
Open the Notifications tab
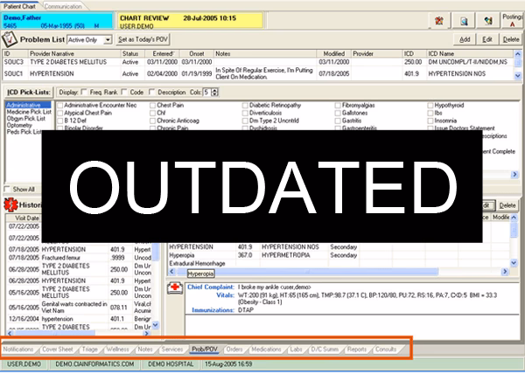[x=18, y=350]
